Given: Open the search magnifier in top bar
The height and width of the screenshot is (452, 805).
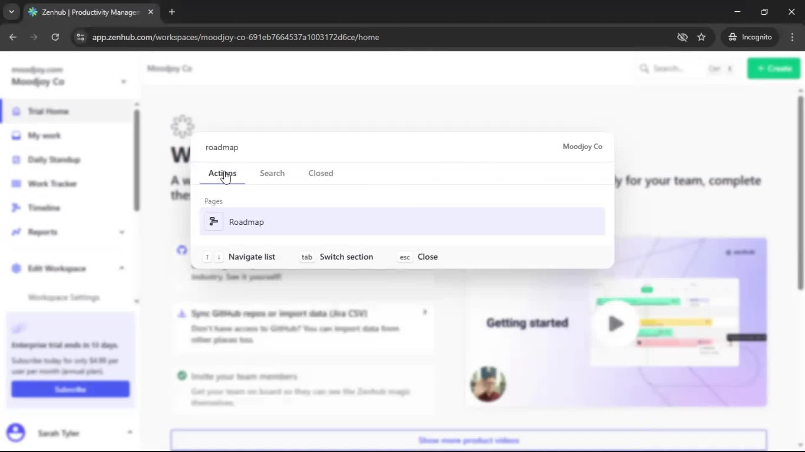Looking at the screenshot, I should pyautogui.click(x=645, y=68).
